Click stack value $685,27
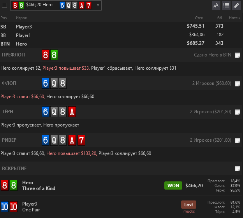 (x=195, y=43)
